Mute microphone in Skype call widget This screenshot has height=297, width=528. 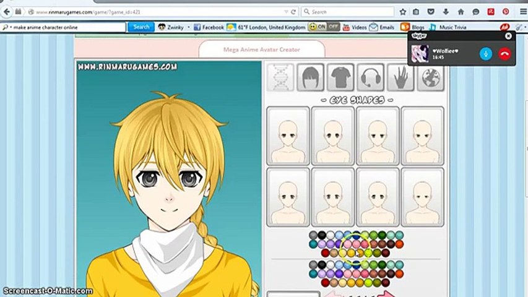[x=485, y=54]
